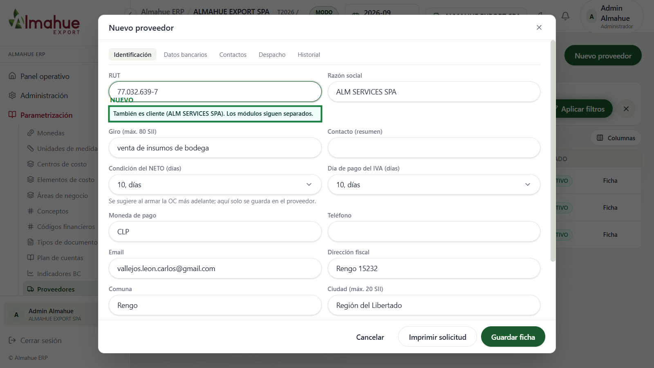Click the Tipos de documento file icon
The height and width of the screenshot is (368, 654).
30,242
